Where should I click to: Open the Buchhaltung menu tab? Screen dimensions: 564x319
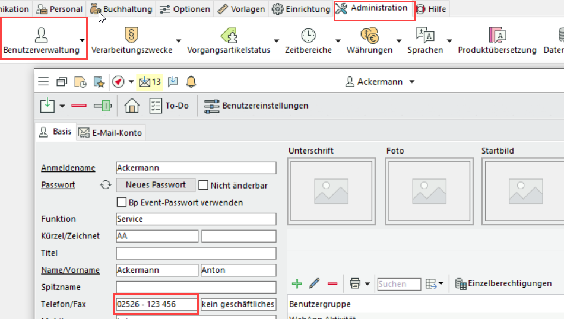point(122,9)
